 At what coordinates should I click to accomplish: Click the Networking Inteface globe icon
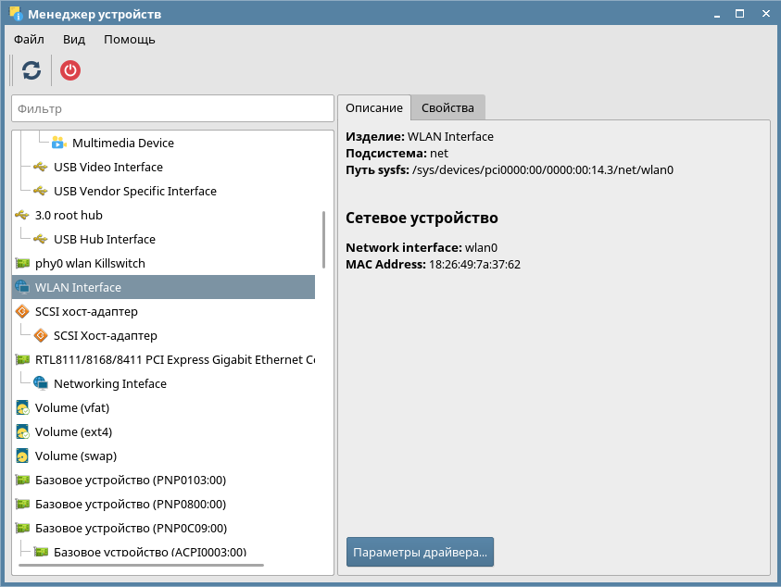coord(41,383)
